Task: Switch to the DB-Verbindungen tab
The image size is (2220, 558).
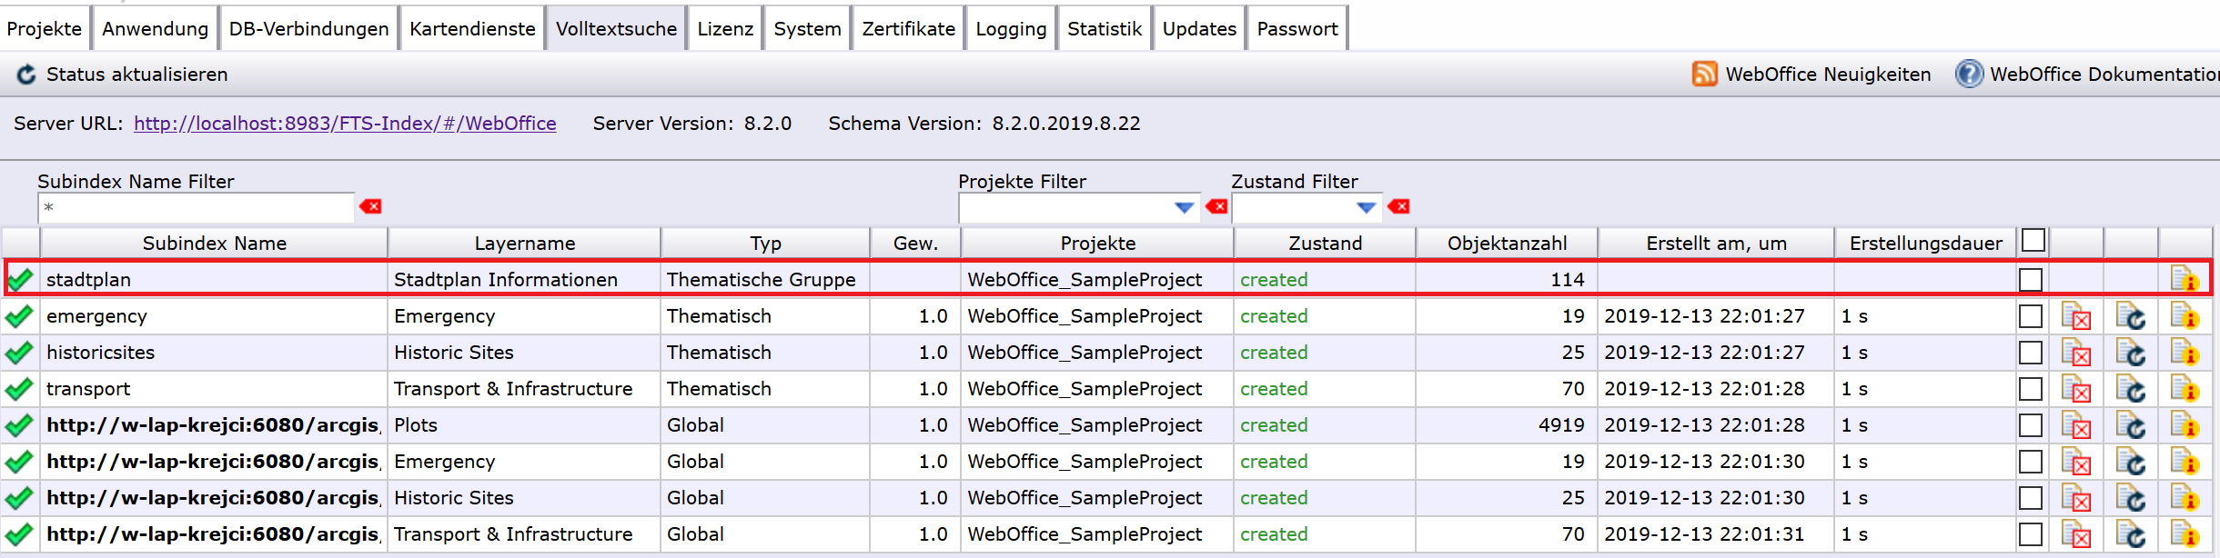Action: [x=308, y=29]
